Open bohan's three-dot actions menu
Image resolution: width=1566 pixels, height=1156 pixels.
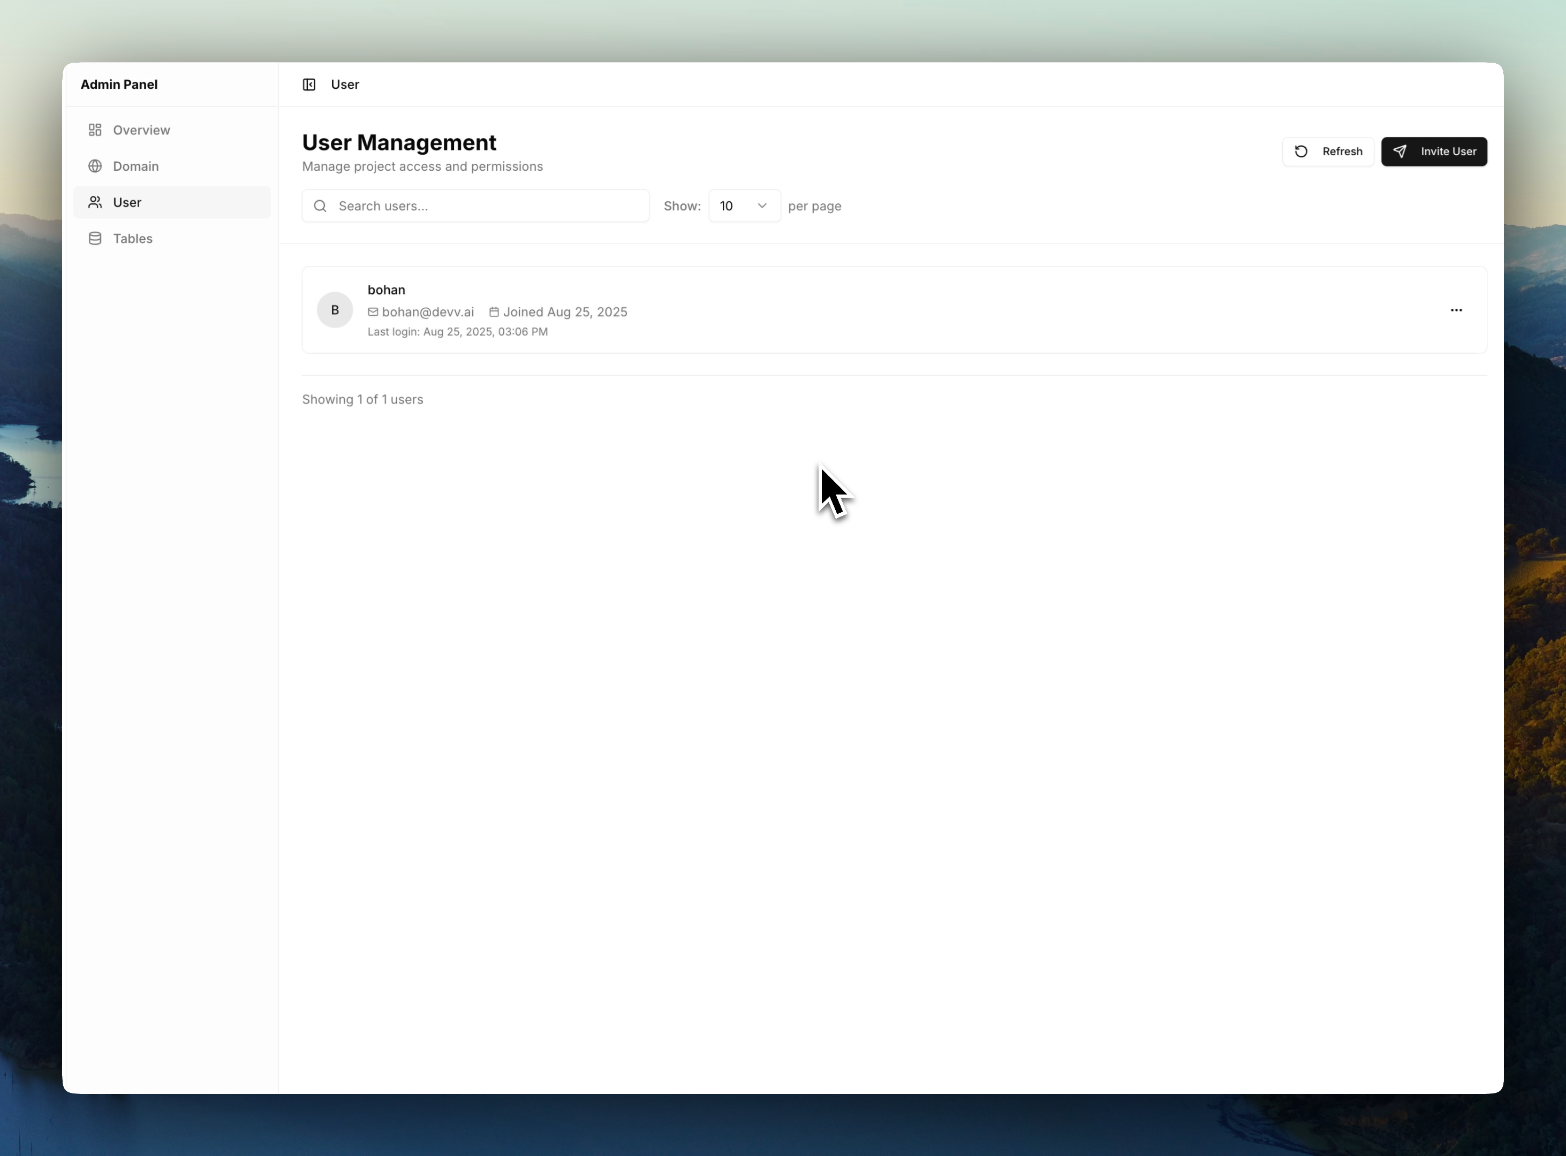1456,310
